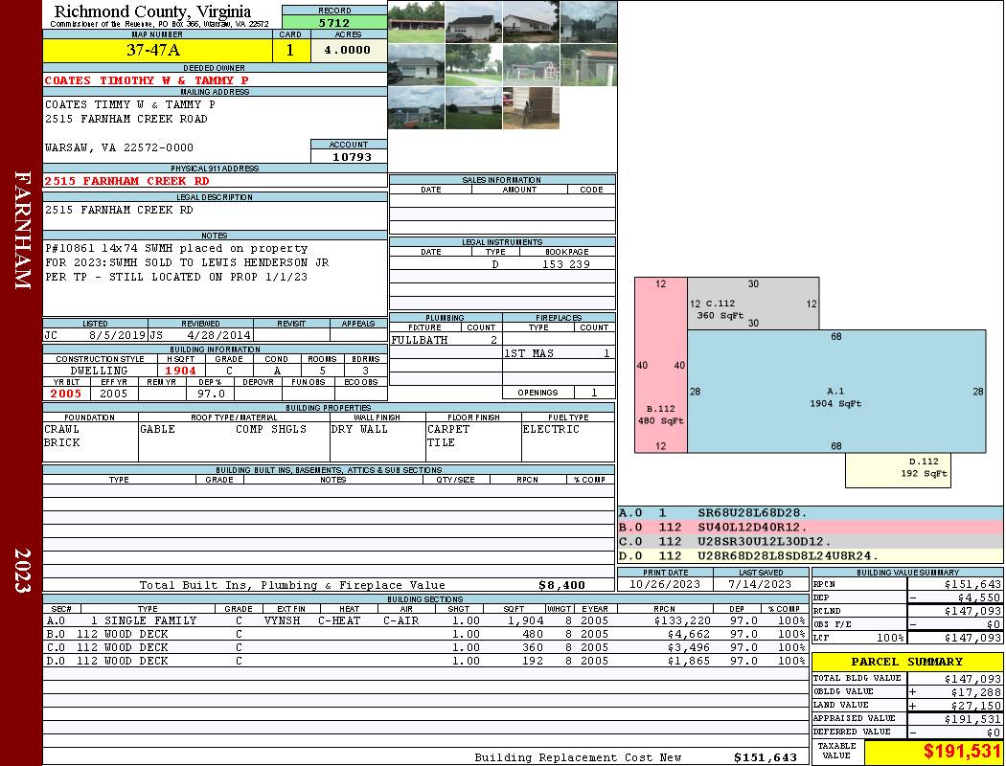The width and height of the screenshot is (1006, 766).
Task: Open the photo of the long open pole shed
Action: [x=417, y=22]
